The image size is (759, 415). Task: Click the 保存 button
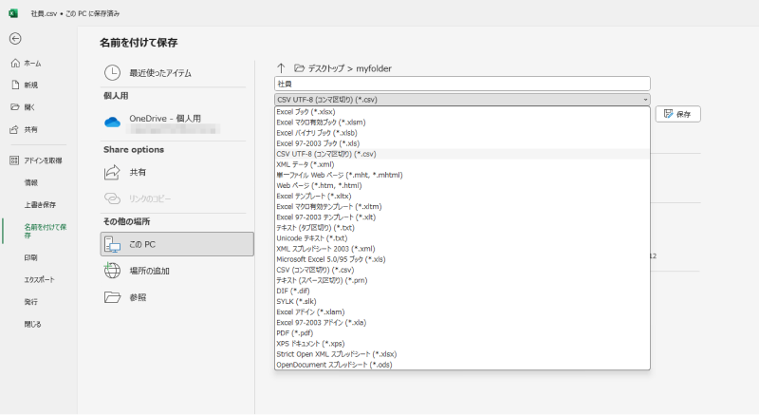tap(677, 114)
